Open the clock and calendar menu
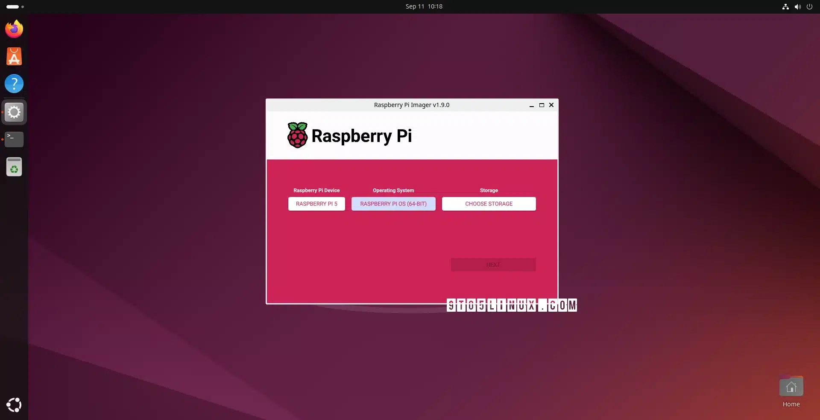This screenshot has height=420, width=820. click(x=424, y=6)
